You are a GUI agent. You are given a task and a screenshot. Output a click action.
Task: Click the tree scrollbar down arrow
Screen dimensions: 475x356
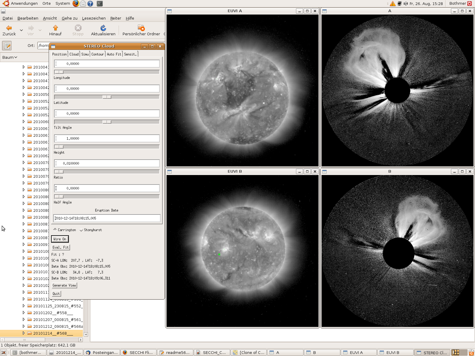pos(86,334)
